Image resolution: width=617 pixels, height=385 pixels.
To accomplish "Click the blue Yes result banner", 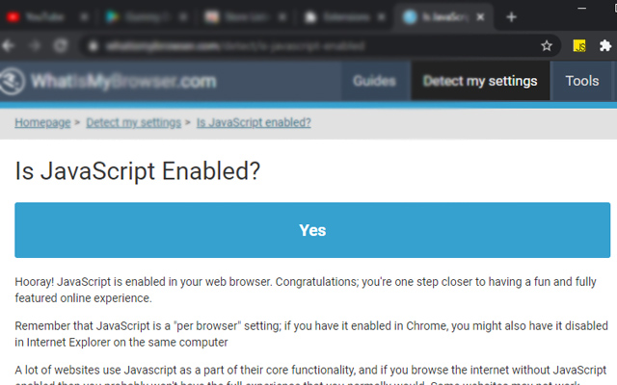I will pyautogui.click(x=312, y=230).
